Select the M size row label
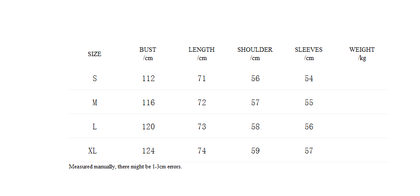Image resolution: width=420 pixels, height=196 pixels. [x=94, y=103]
